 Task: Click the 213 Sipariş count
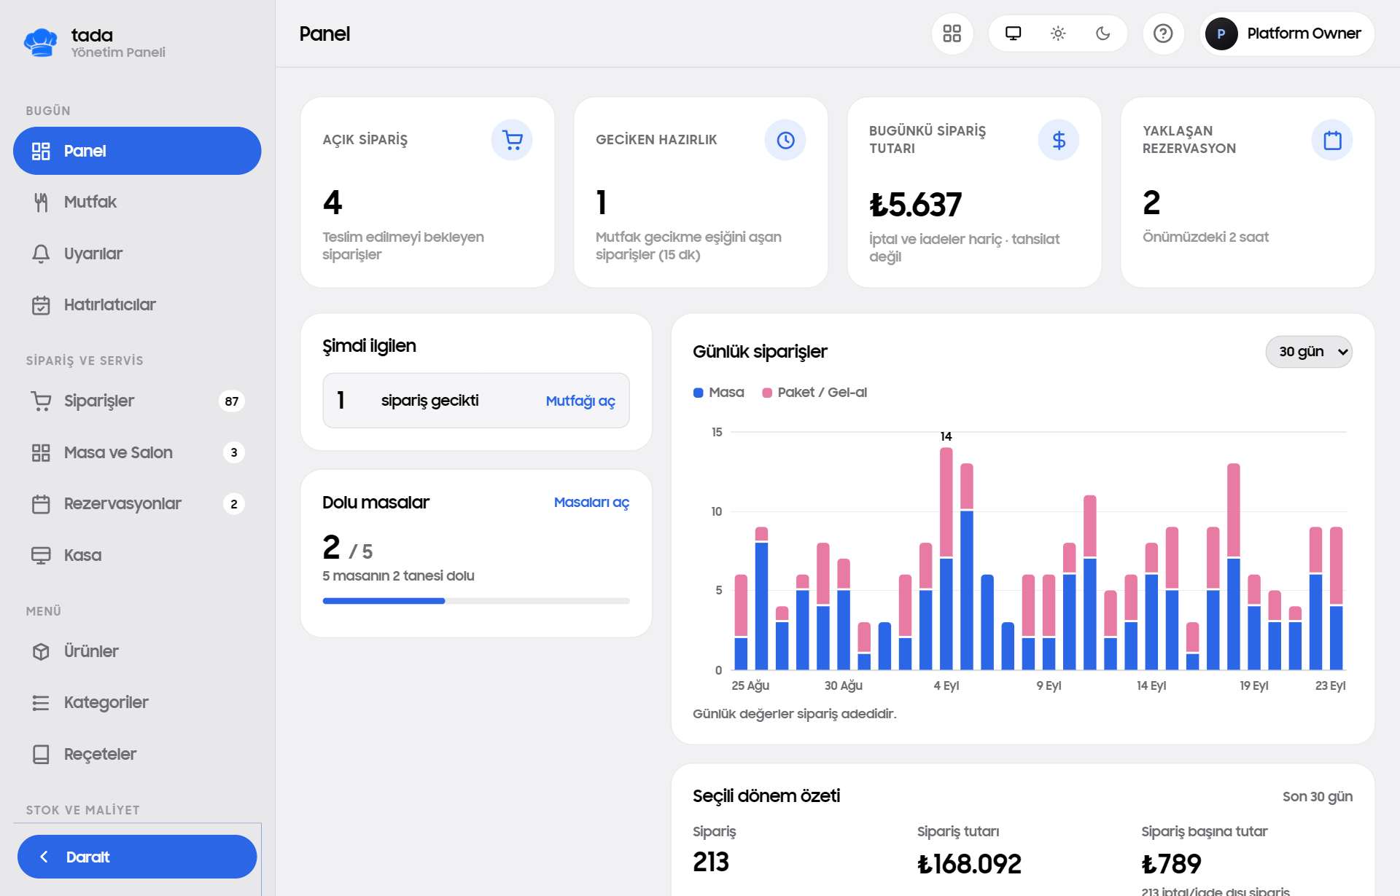711,862
